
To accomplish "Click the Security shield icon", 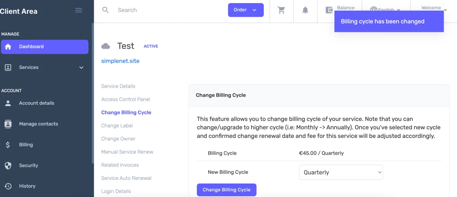I will click(x=8, y=165).
